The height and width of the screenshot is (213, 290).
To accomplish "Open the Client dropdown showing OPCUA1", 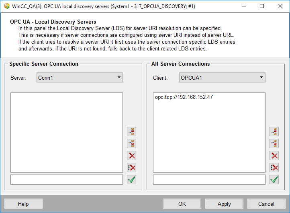I will (222, 77).
